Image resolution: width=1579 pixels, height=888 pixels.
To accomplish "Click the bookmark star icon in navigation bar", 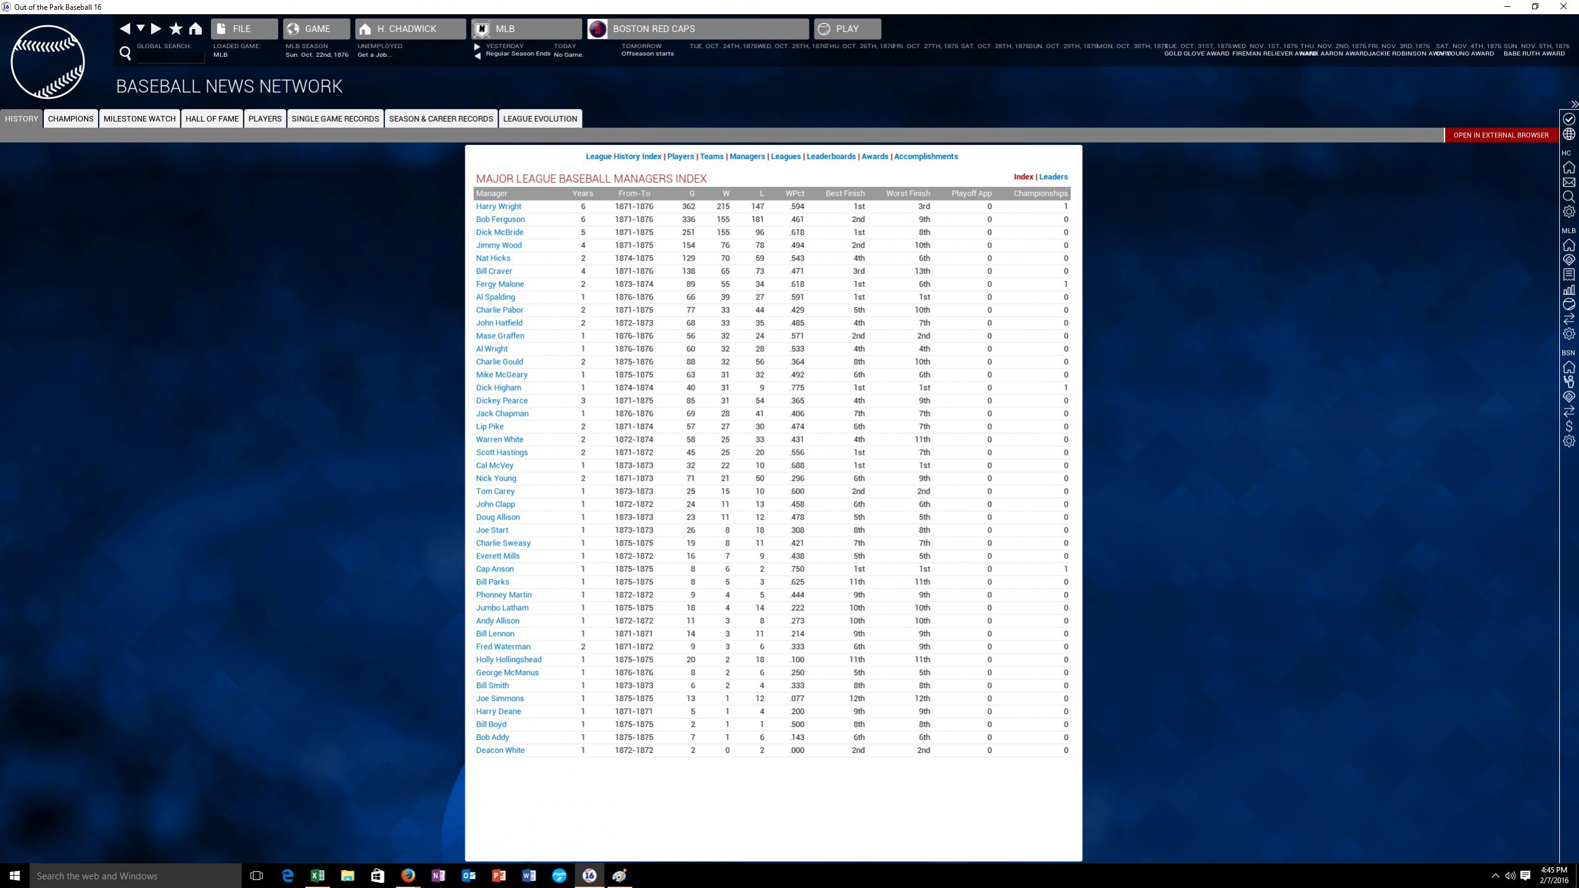I will [x=176, y=28].
